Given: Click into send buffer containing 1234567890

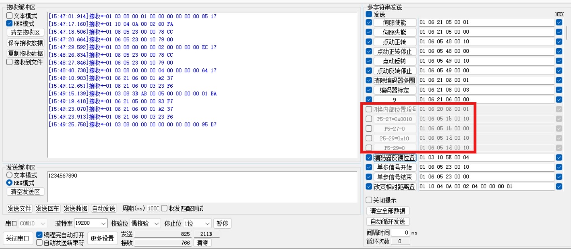Looking at the screenshot, I should tap(202, 187).
